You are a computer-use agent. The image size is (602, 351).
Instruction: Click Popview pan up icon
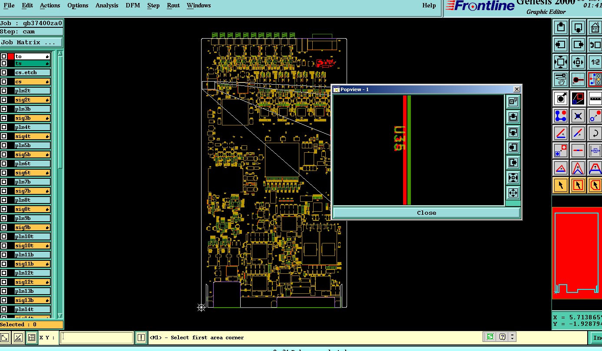pyautogui.click(x=513, y=117)
